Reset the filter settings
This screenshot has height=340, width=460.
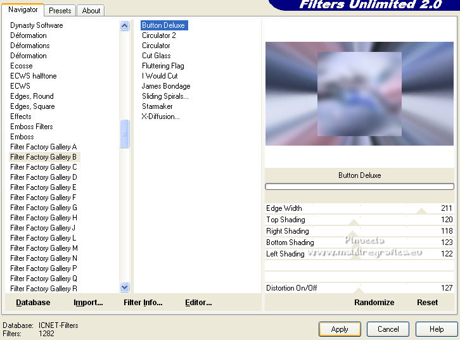pos(428,303)
